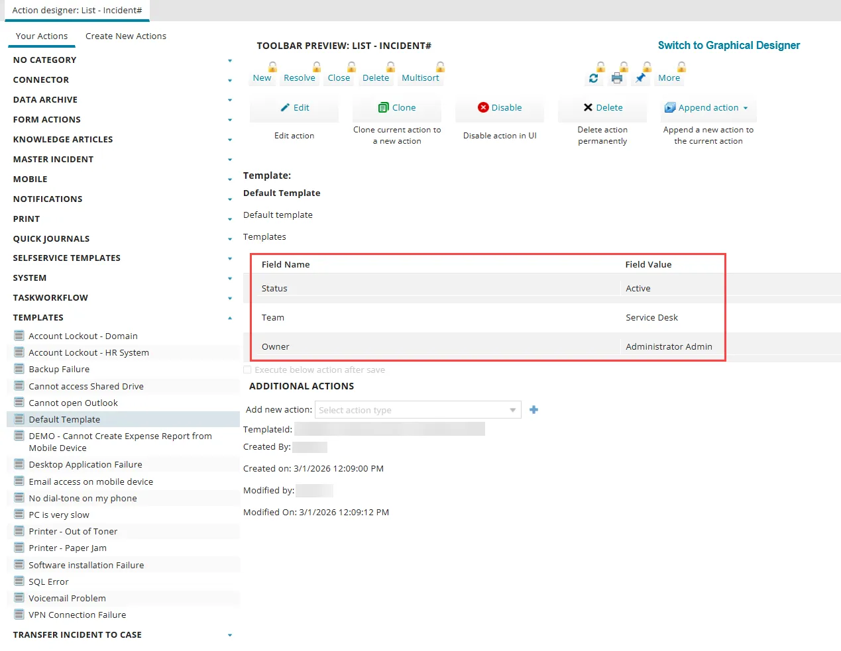
Task: Click the Disable action button
Action: pos(500,108)
